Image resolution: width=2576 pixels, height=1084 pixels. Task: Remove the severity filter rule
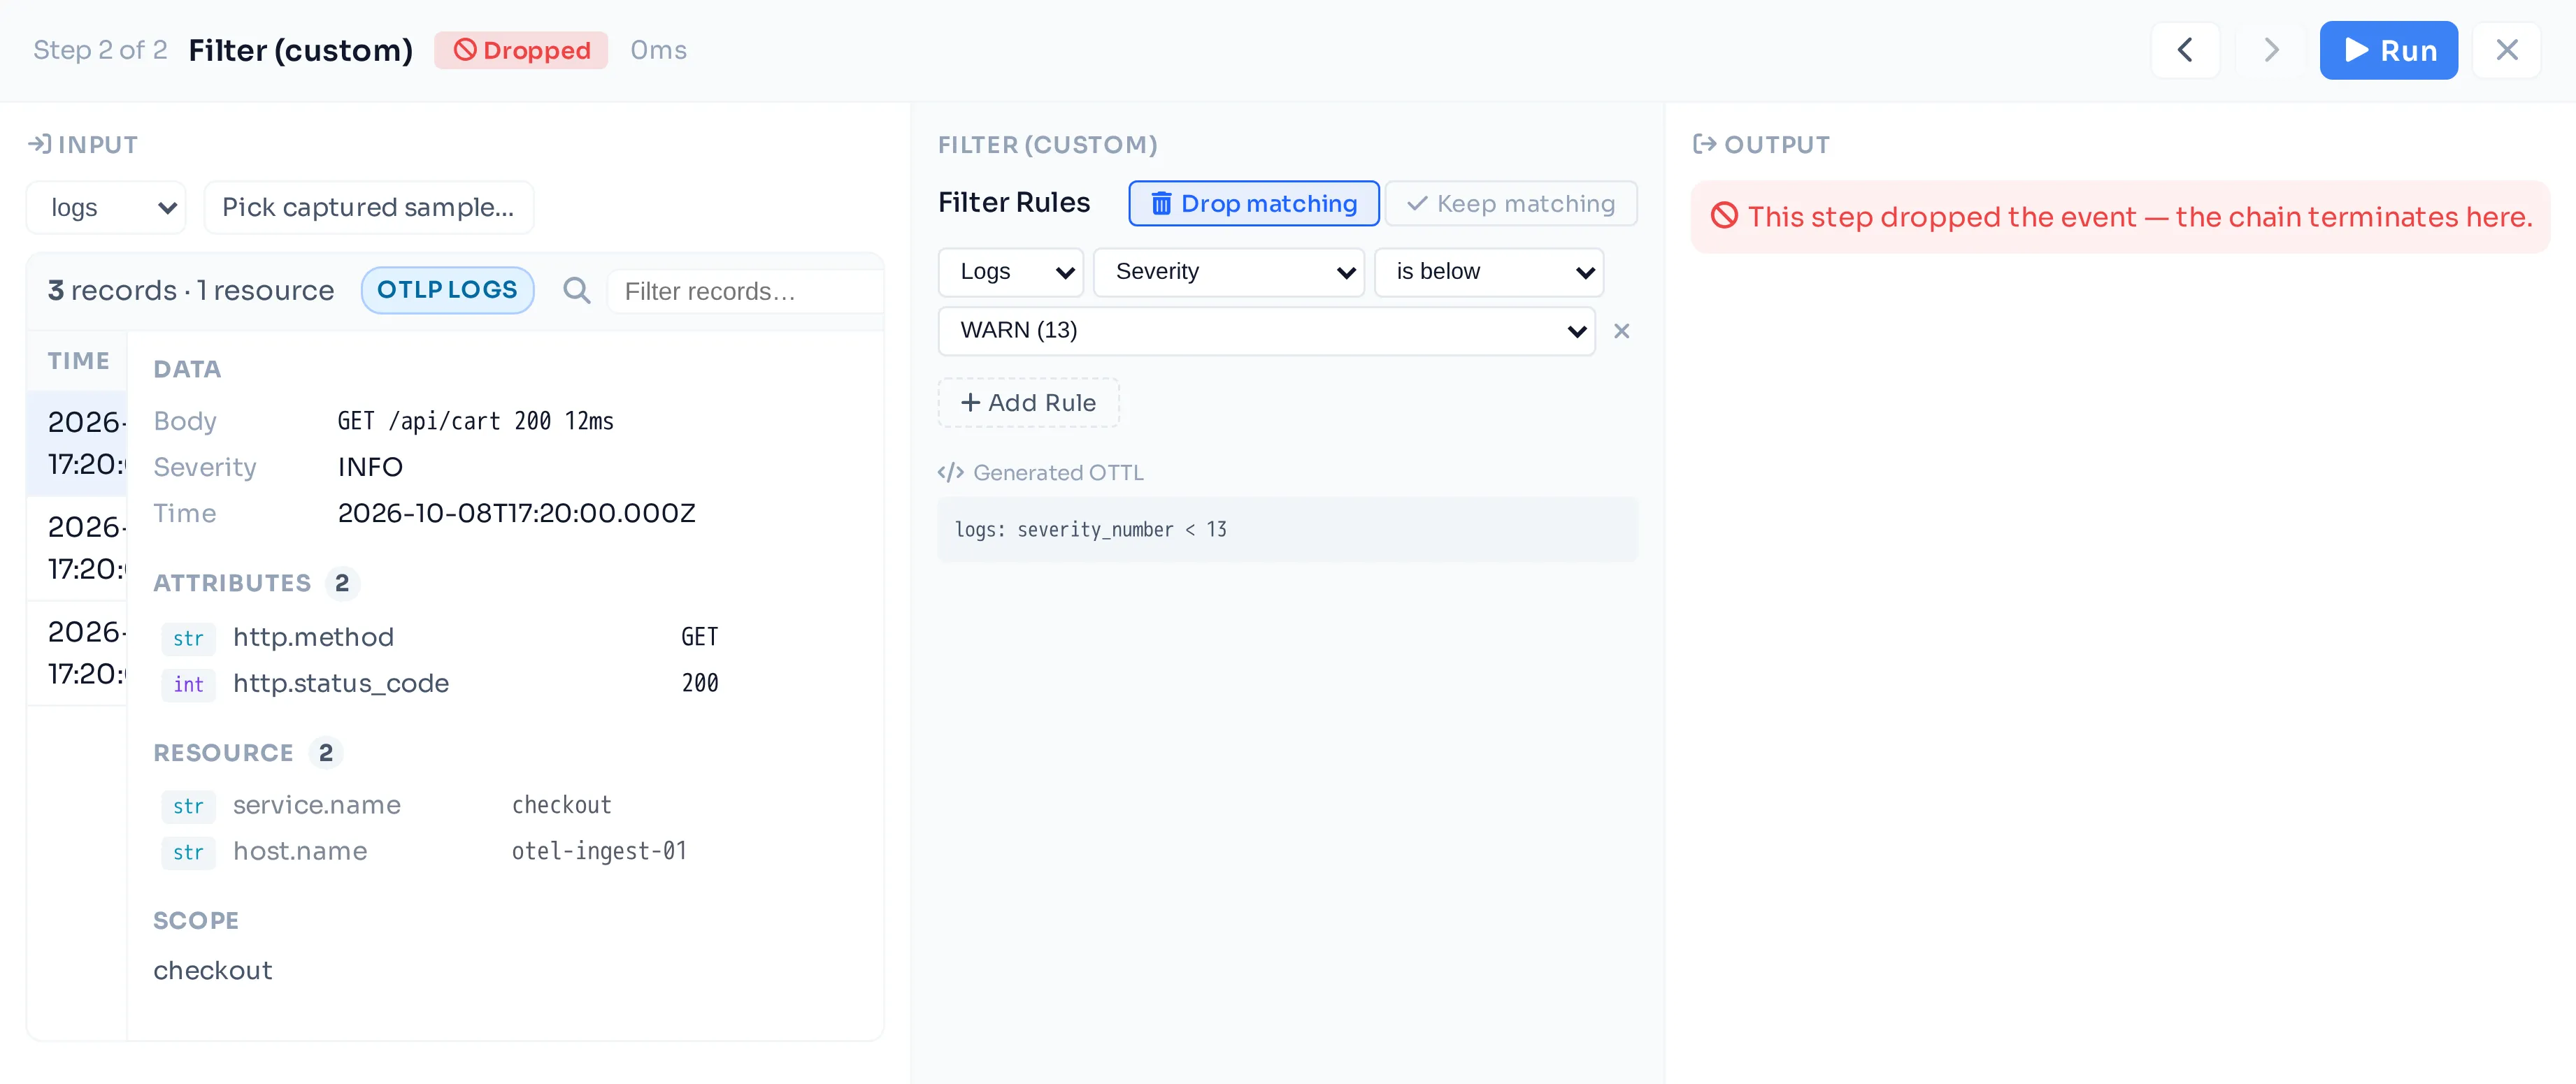pos(1621,331)
